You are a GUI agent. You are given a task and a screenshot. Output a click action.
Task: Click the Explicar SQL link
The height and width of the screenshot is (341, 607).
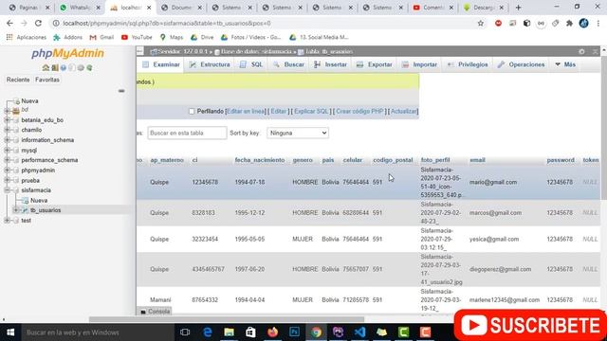(x=311, y=112)
